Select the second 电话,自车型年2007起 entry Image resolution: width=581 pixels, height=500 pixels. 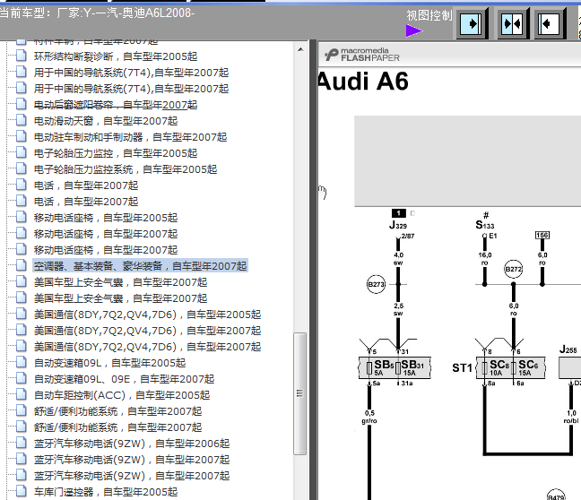86,202
